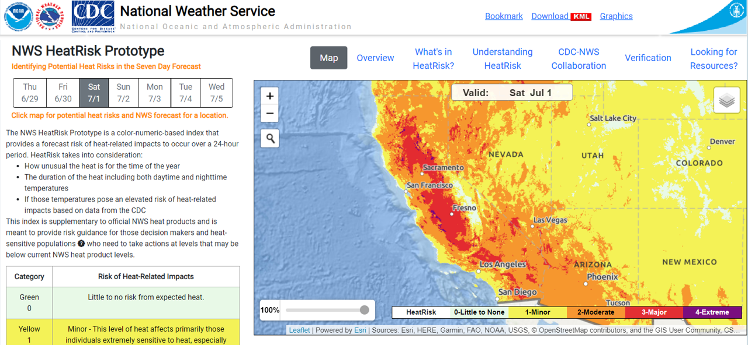Toggle the 3-Major legend category

tap(654, 312)
